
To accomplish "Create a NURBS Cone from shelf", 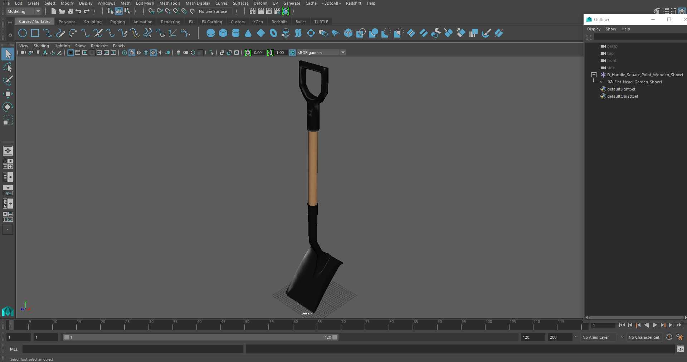I will tap(248, 33).
